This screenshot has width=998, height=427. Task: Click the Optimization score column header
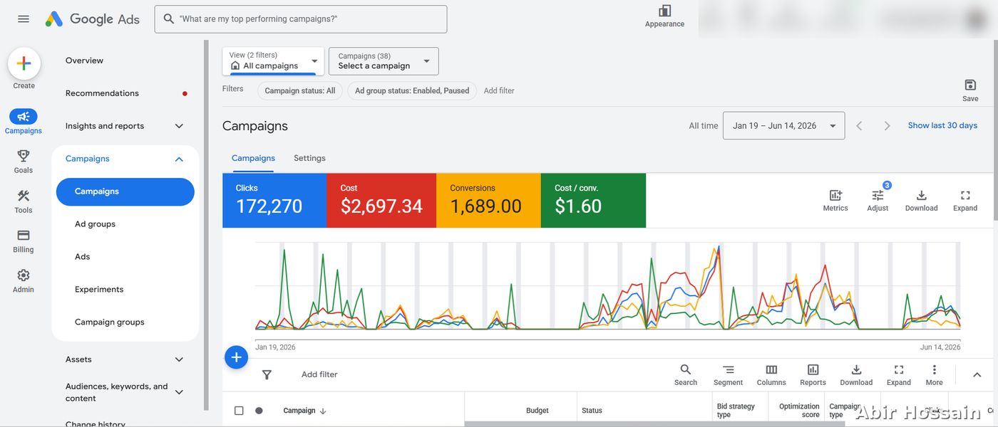(799, 411)
